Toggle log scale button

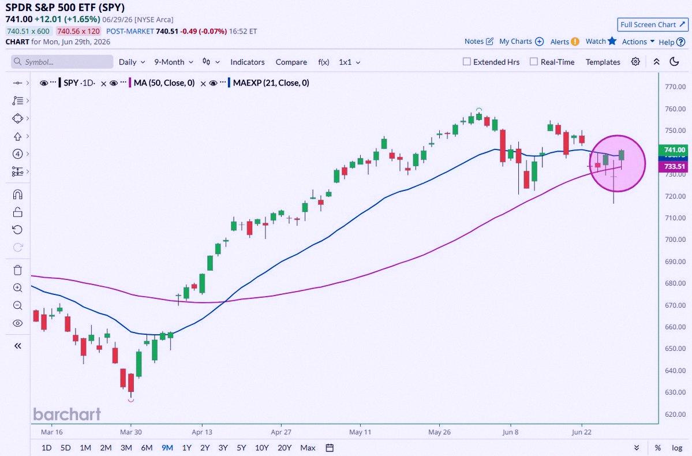[677, 447]
